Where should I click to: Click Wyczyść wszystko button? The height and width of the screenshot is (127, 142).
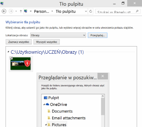(46, 42)
